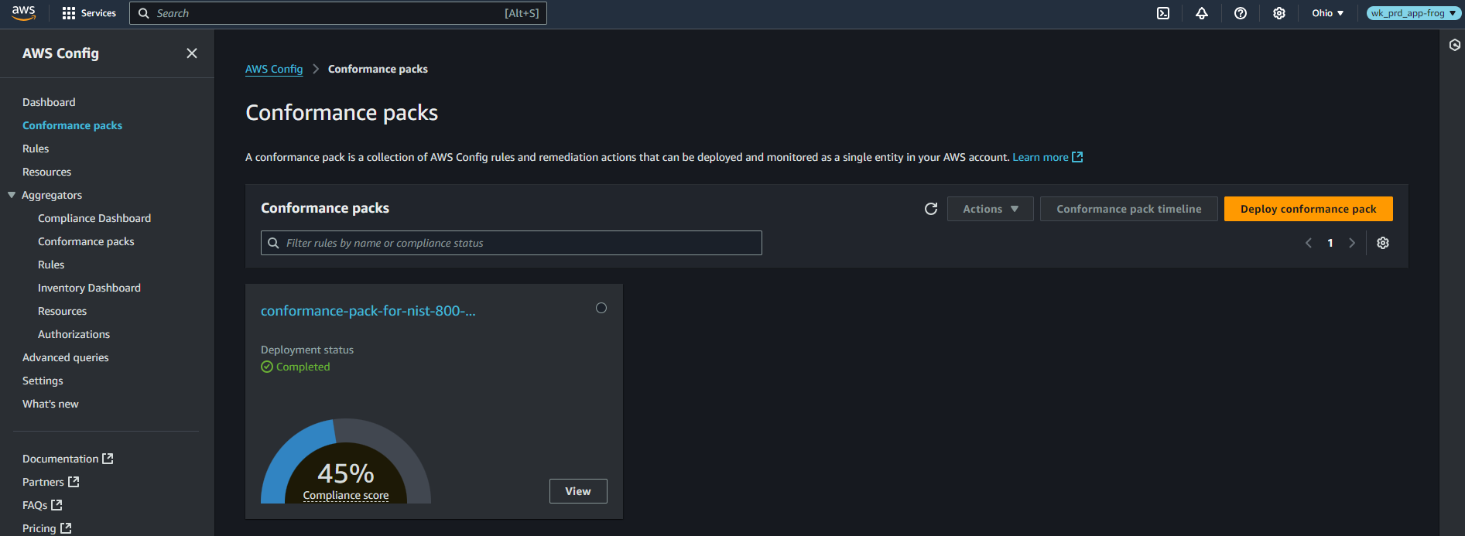The width and height of the screenshot is (1465, 536).
Task: Click Deploy conformance pack button
Action: click(x=1308, y=209)
